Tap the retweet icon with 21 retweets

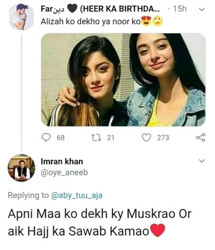(96, 138)
